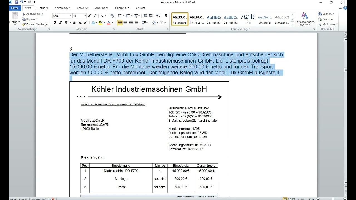The height and width of the screenshot is (200, 356).
Task: Open the font size 11 dropdown
Action: click(85, 16)
